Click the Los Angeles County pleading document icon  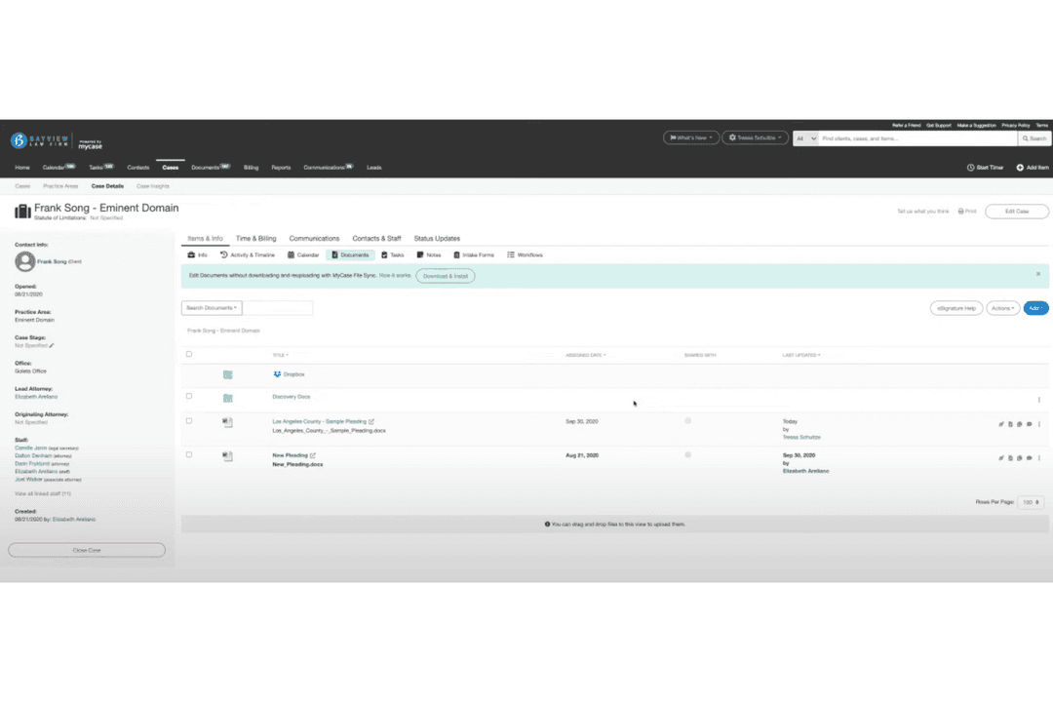[x=227, y=422]
